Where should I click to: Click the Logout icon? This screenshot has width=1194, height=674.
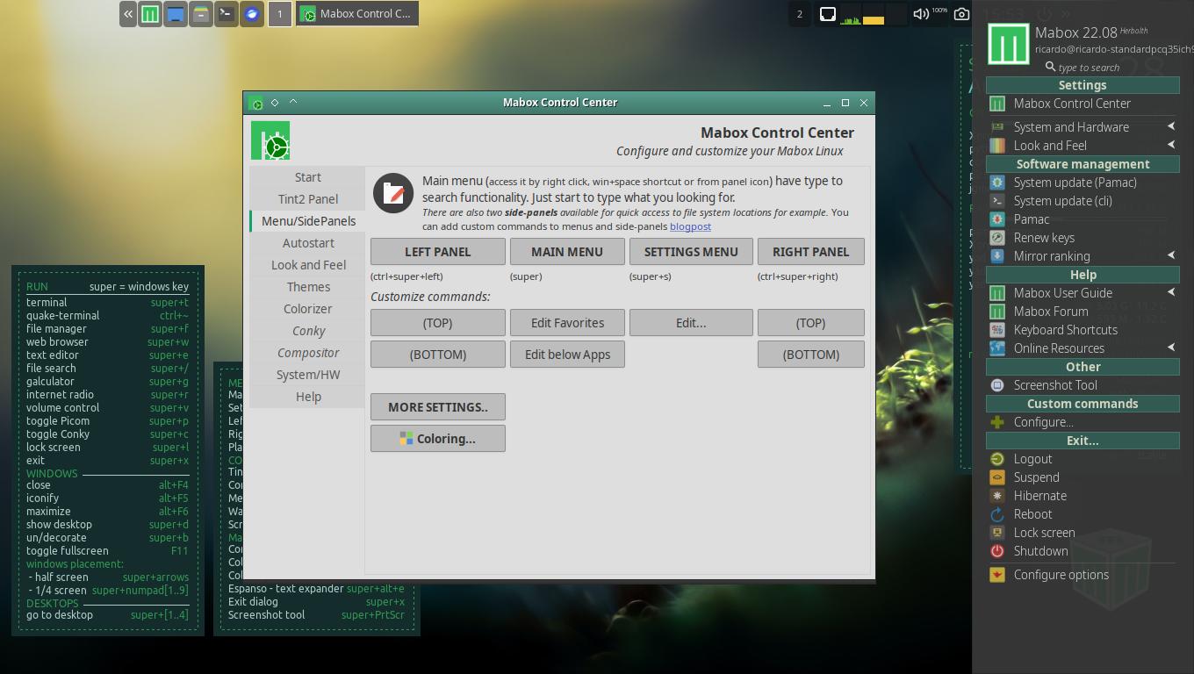click(997, 459)
